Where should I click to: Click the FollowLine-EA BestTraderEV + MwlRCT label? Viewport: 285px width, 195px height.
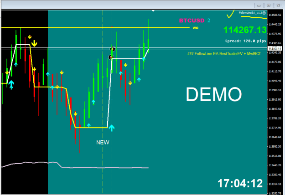tap(224, 54)
